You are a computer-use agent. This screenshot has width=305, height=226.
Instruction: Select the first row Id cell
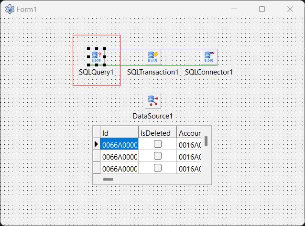(x=119, y=144)
